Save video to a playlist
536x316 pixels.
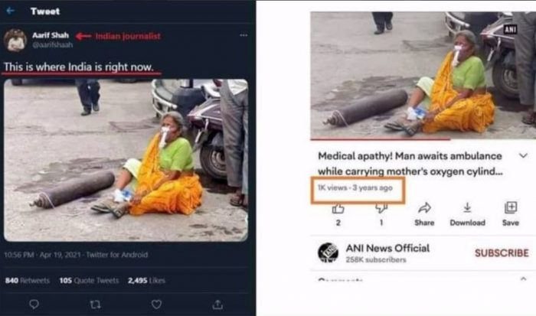511,213
